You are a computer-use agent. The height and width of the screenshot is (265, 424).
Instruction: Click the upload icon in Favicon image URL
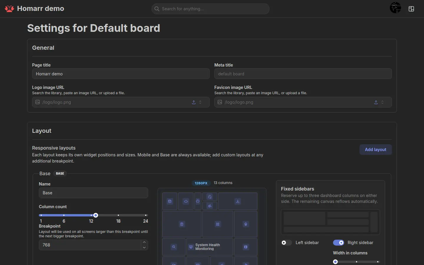376,102
